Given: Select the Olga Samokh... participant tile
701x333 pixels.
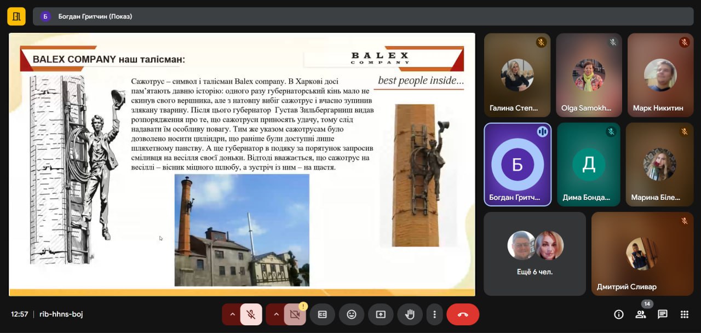Looking at the screenshot, I should pos(589,75).
